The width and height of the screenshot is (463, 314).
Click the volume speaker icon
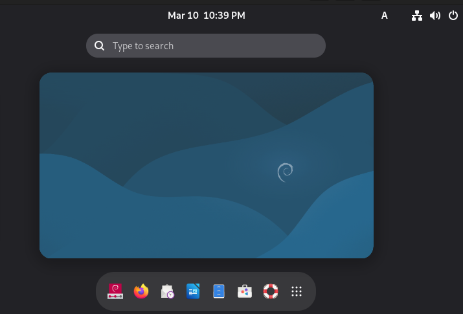tap(435, 16)
